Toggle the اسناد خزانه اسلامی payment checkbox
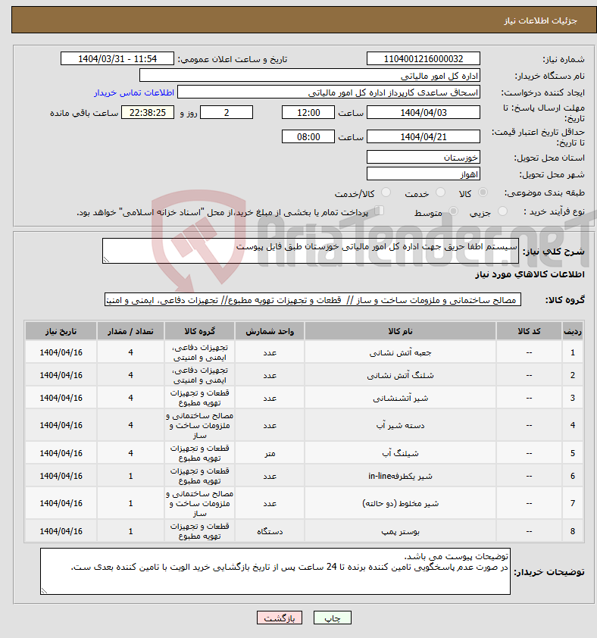 point(380,211)
